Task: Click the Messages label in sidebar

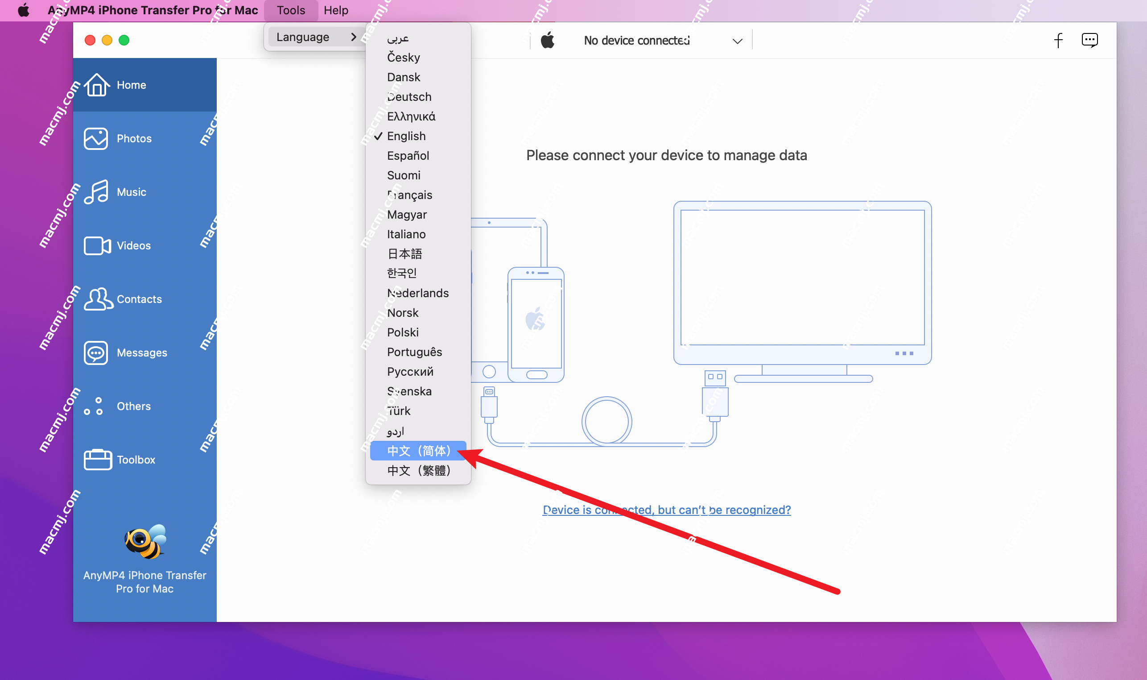Action: click(142, 353)
